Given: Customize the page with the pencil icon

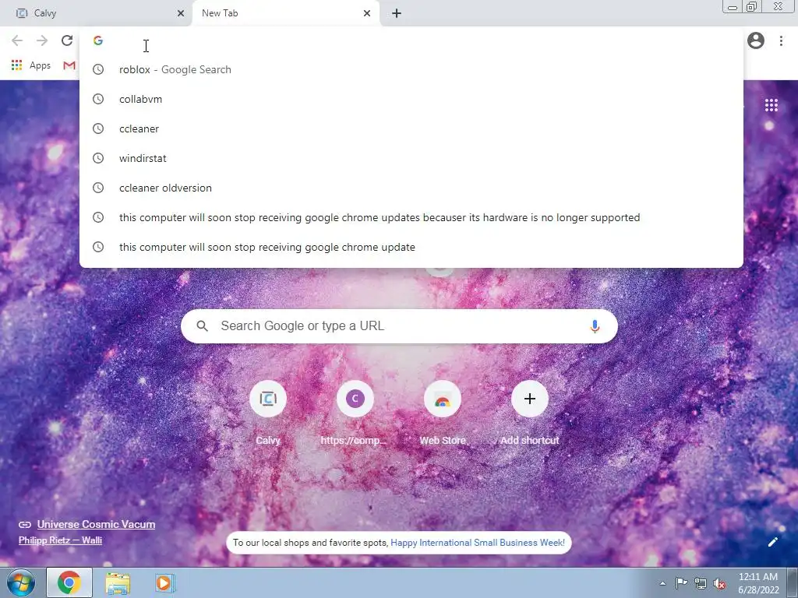Looking at the screenshot, I should pos(772,542).
